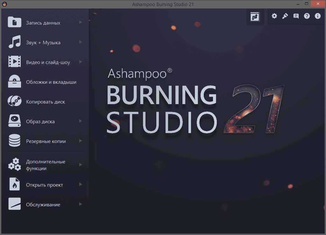Click the compact mode switch icon
326x235 pixels.
[255, 17]
